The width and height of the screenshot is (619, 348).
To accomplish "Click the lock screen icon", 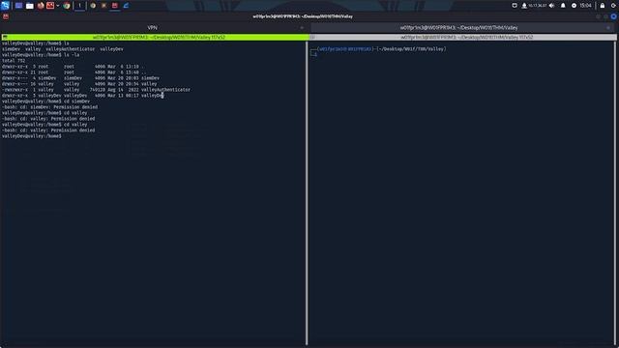I will pyautogui.click(x=603, y=6).
